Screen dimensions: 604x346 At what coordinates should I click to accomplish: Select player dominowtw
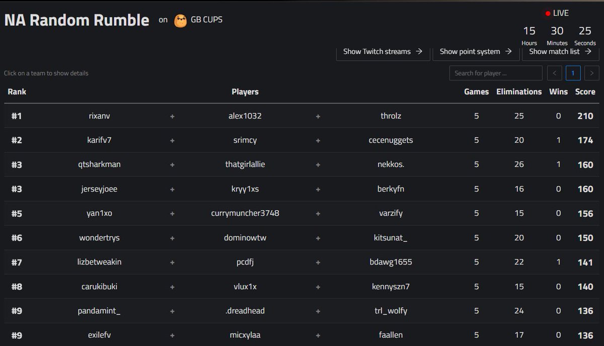coord(245,238)
